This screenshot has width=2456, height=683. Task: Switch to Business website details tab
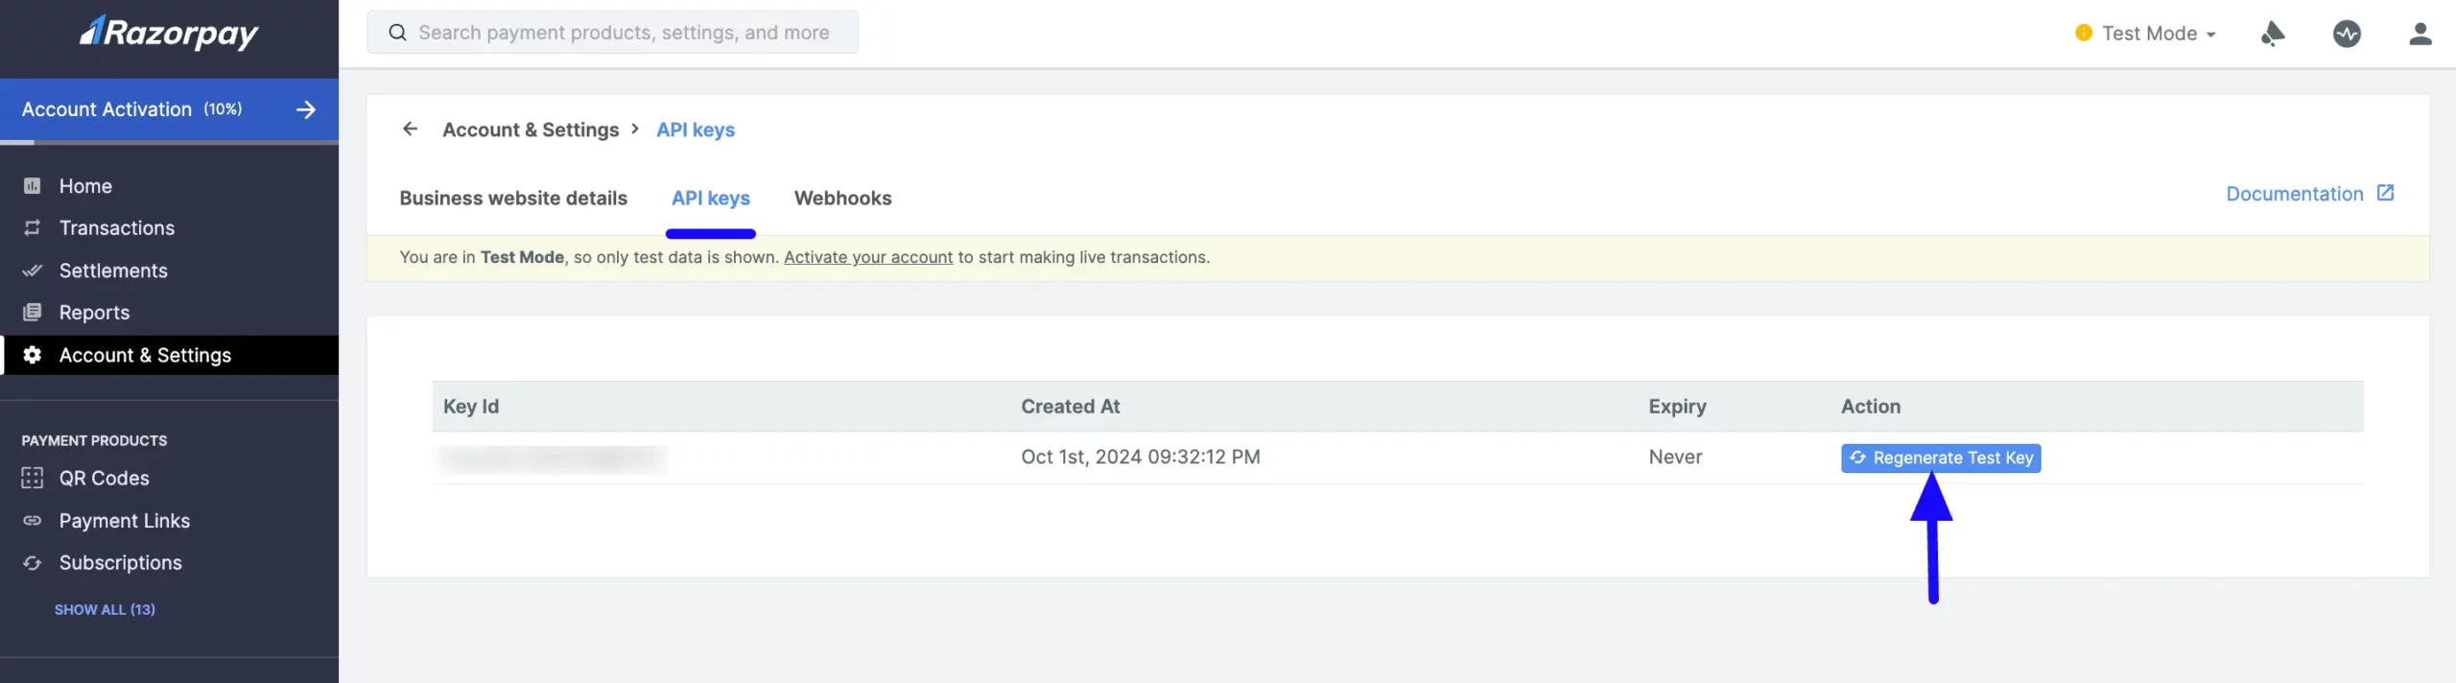[x=513, y=198]
